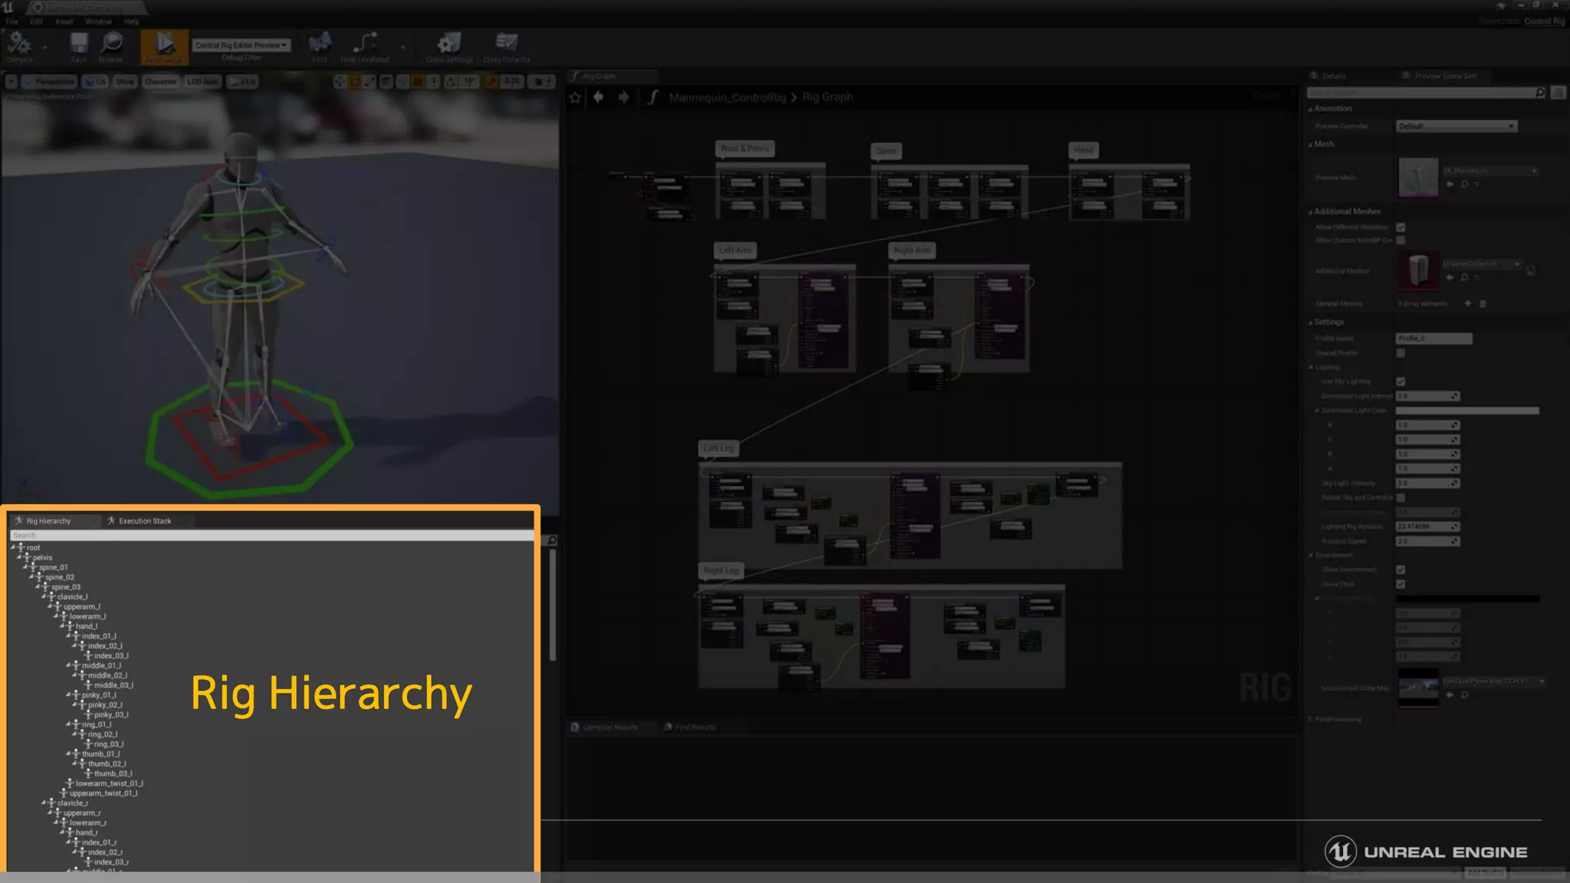Select the Rig Hierarchy tab
Screen dimensions: 1570x883
pyautogui.click(x=48, y=521)
